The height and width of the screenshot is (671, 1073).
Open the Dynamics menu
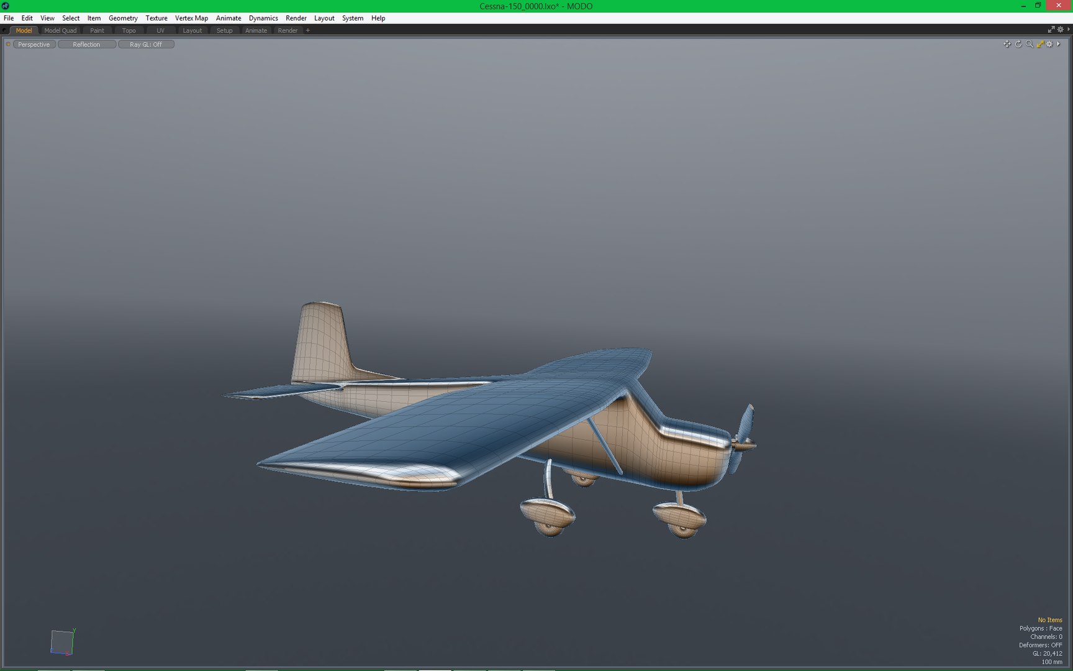coord(263,18)
